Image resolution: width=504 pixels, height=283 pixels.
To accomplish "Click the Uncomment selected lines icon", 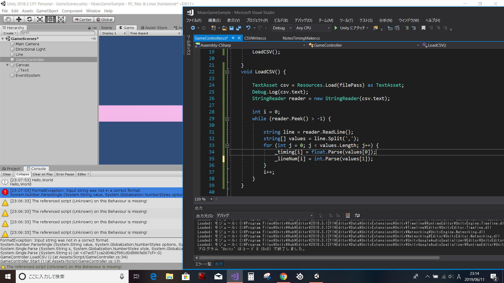I will pos(414,28).
